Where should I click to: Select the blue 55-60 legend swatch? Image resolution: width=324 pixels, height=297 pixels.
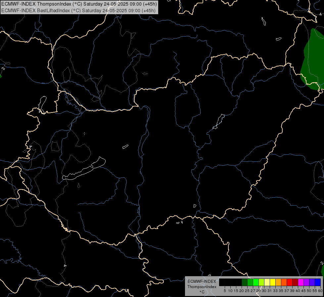pos(318,282)
